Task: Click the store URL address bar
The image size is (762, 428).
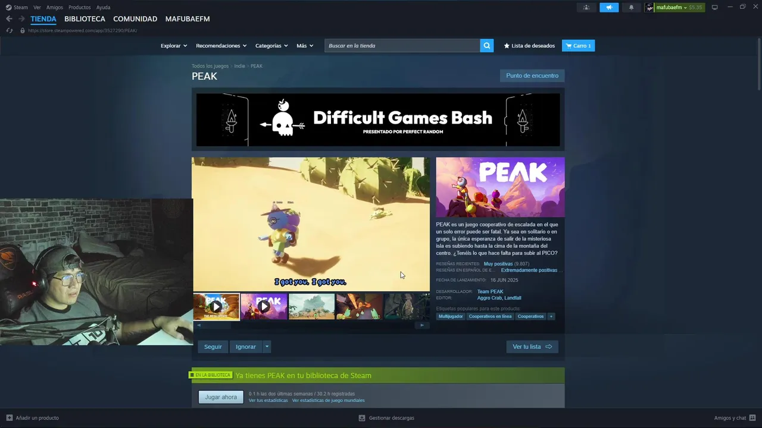Action: tap(82, 30)
